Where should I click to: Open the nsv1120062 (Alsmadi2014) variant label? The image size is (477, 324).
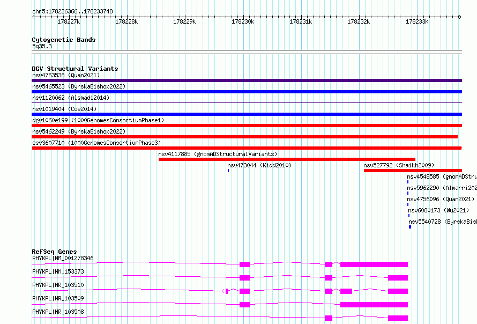point(71,98)
